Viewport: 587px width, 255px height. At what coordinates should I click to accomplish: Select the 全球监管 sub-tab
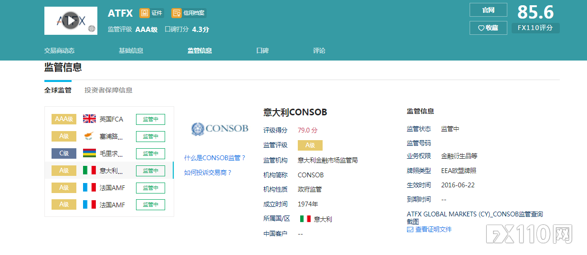tap(58, 90)
